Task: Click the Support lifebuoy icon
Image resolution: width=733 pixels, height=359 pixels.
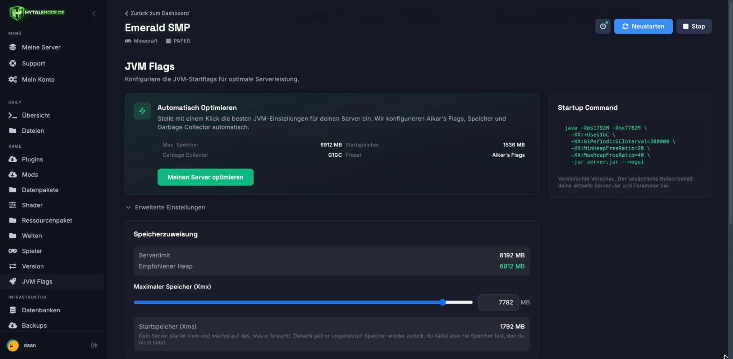Action: [13, 64]
